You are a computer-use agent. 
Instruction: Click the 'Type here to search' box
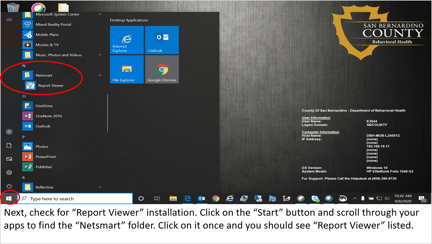pyautogui.click(x=75, y=198)
